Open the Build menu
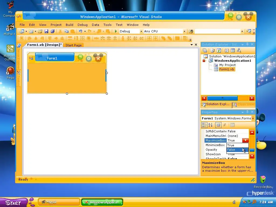This screenshot has height=207, width=276. coord(70,25)
